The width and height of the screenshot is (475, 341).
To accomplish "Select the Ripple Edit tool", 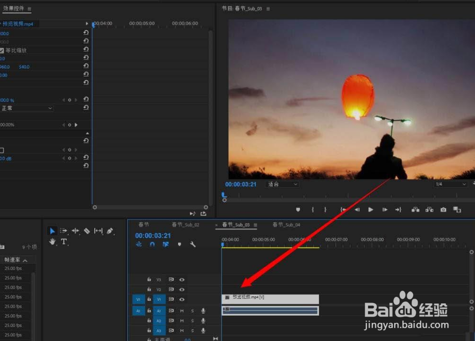I will 76,231.
